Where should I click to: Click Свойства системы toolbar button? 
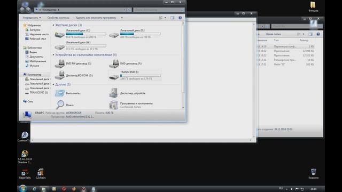58,18
